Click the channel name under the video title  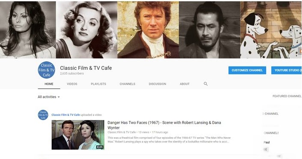pos(121,132)
